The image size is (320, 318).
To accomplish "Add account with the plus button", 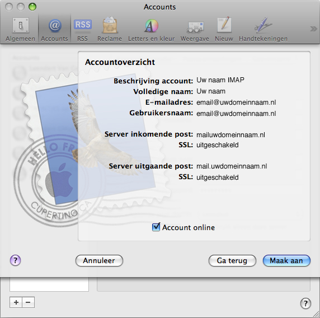I will click(x=16, y=302).
